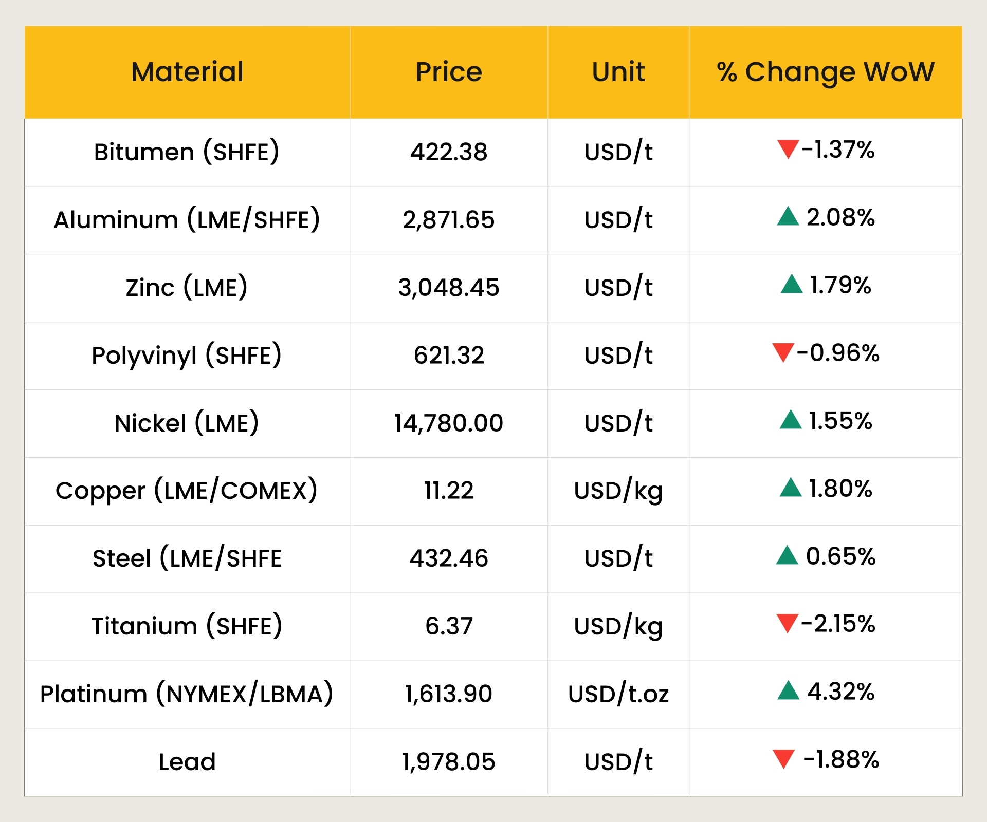Click the green up arrow for Platinum
This screenshot has height=822, width=987.
(788, 691)
